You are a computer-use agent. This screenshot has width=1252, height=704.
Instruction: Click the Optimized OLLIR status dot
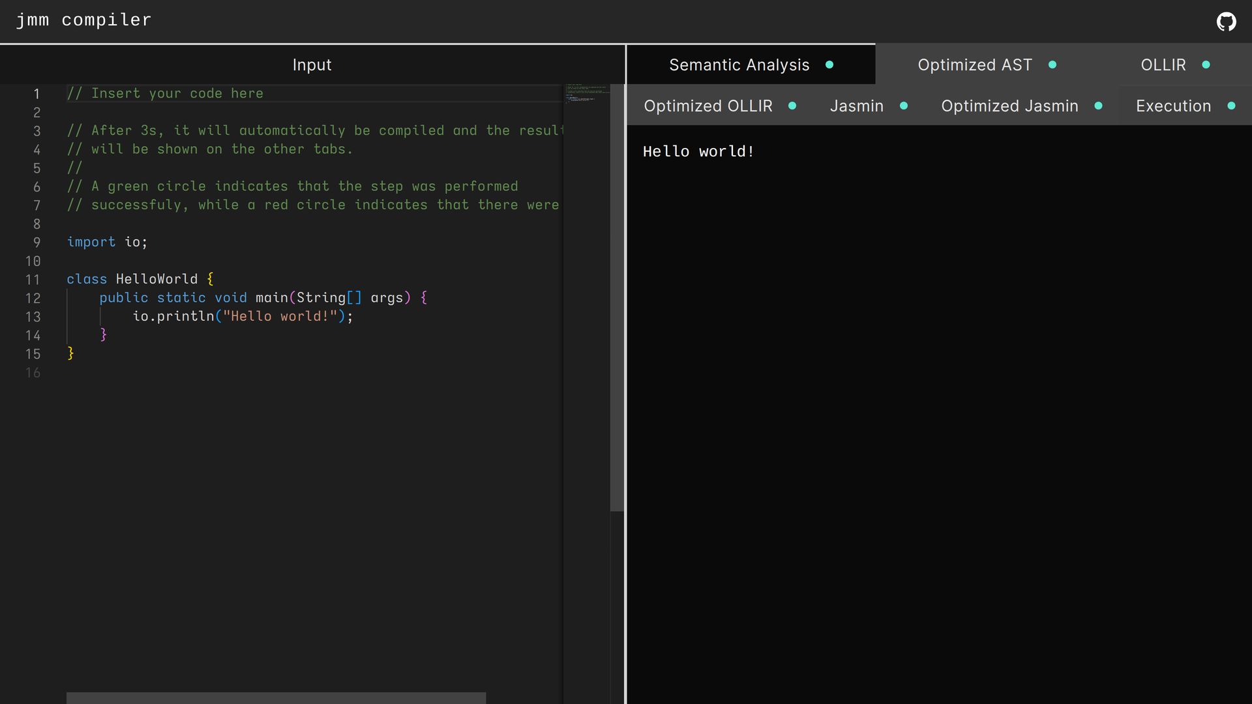792,106
